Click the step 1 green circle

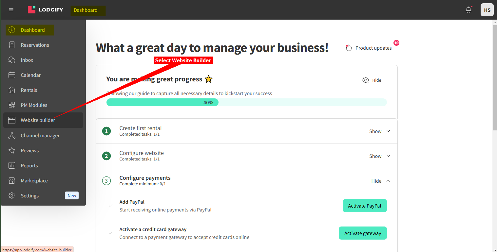106,131
